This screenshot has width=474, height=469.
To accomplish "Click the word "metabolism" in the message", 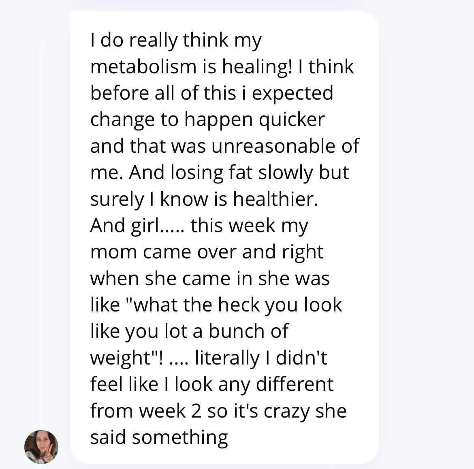I will click(x=143, y=66).
